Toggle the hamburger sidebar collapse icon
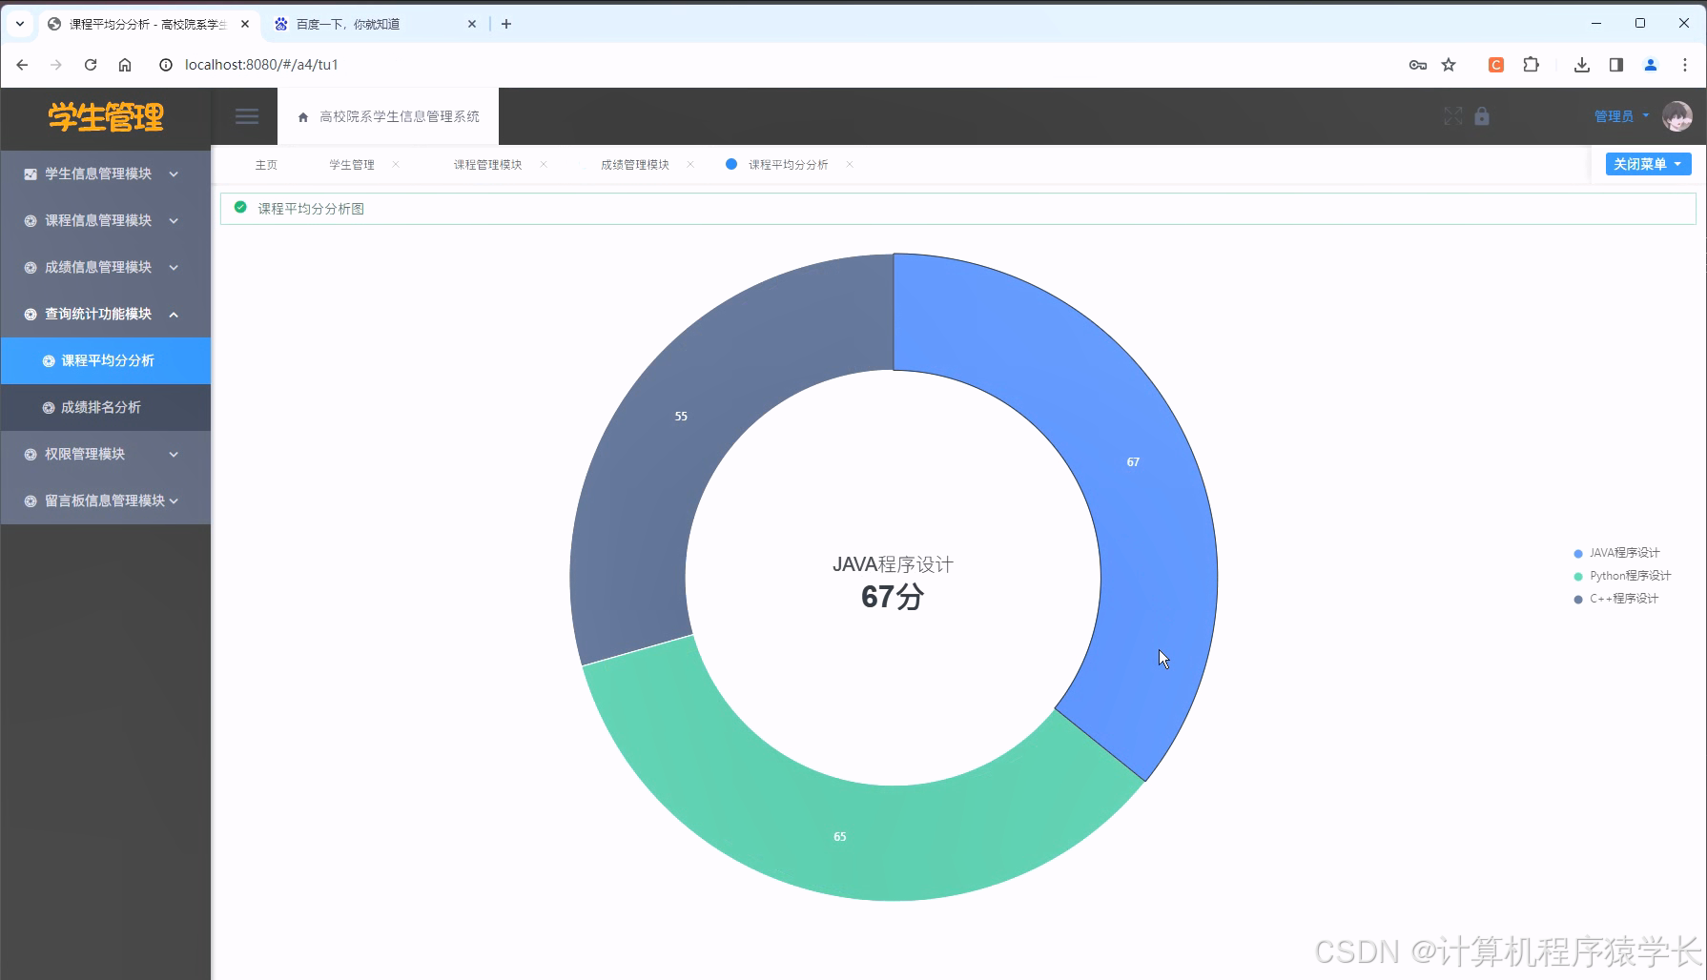 [247, 116]
